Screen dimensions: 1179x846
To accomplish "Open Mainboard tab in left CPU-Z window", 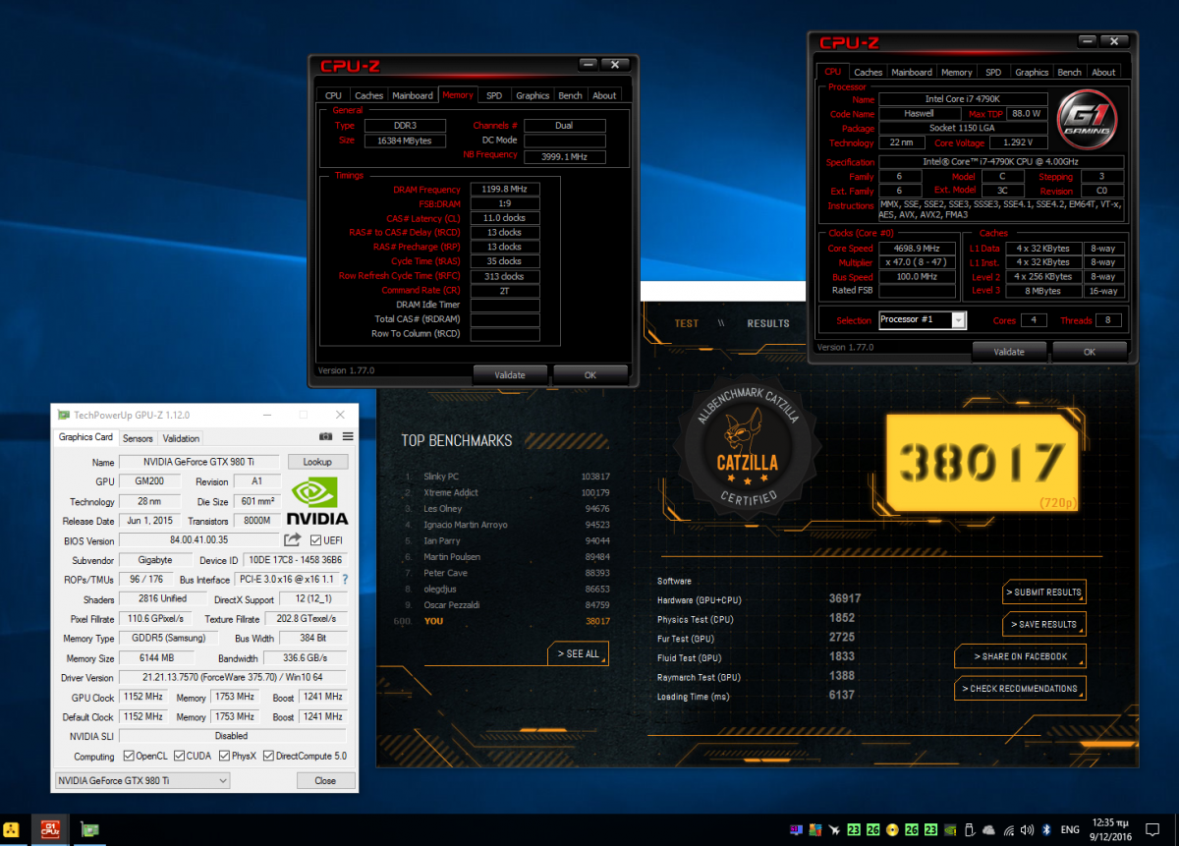I will [x=413, y=95].
